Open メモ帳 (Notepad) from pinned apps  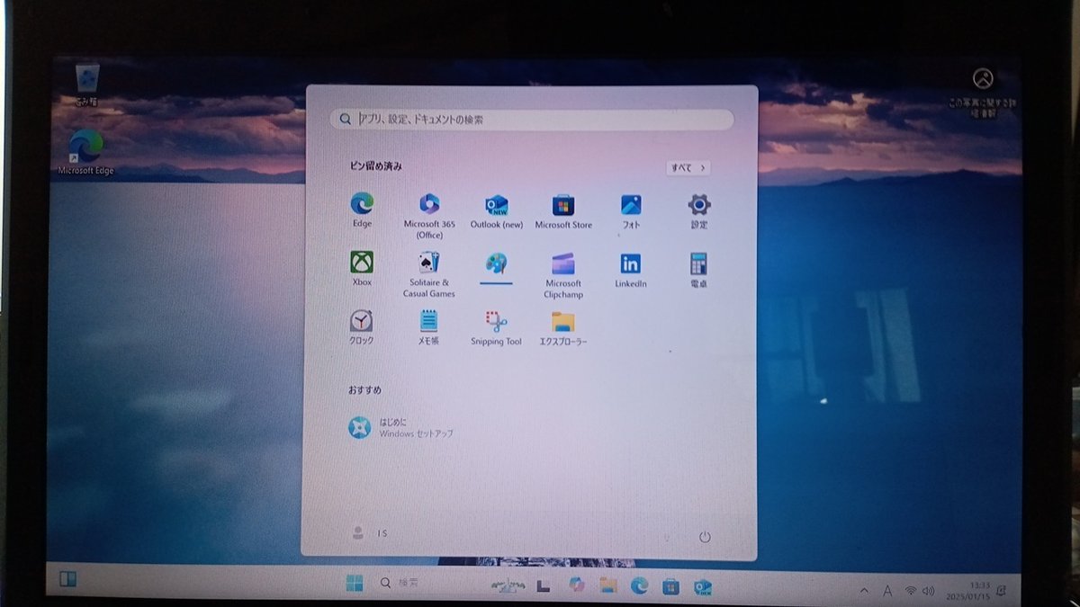point(429,327)
